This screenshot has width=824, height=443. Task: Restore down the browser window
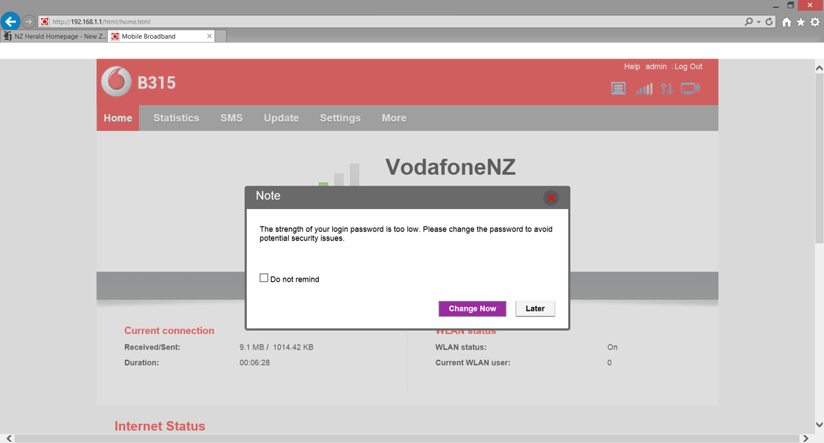(791, 5)
